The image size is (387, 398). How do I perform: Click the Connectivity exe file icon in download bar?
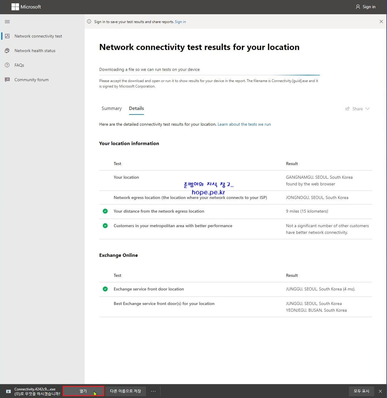8,391
